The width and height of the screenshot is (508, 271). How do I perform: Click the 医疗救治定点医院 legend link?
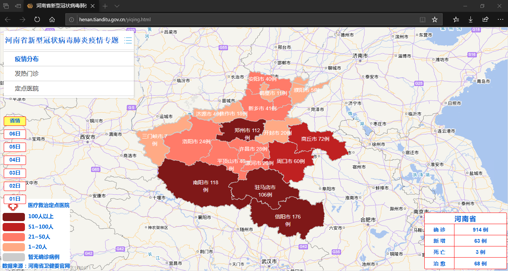tap(48, 205)
